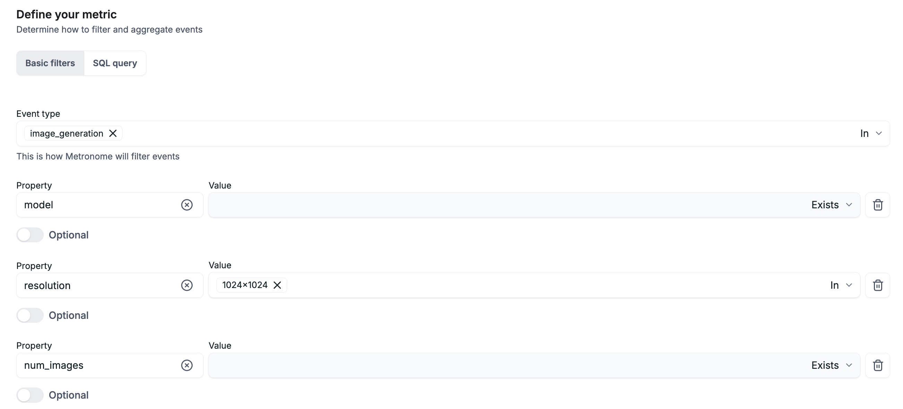The height and width of the screenshot is (409, 903).
Task: Toggle Optional switch for resolution property
Action: click(30, 315)
